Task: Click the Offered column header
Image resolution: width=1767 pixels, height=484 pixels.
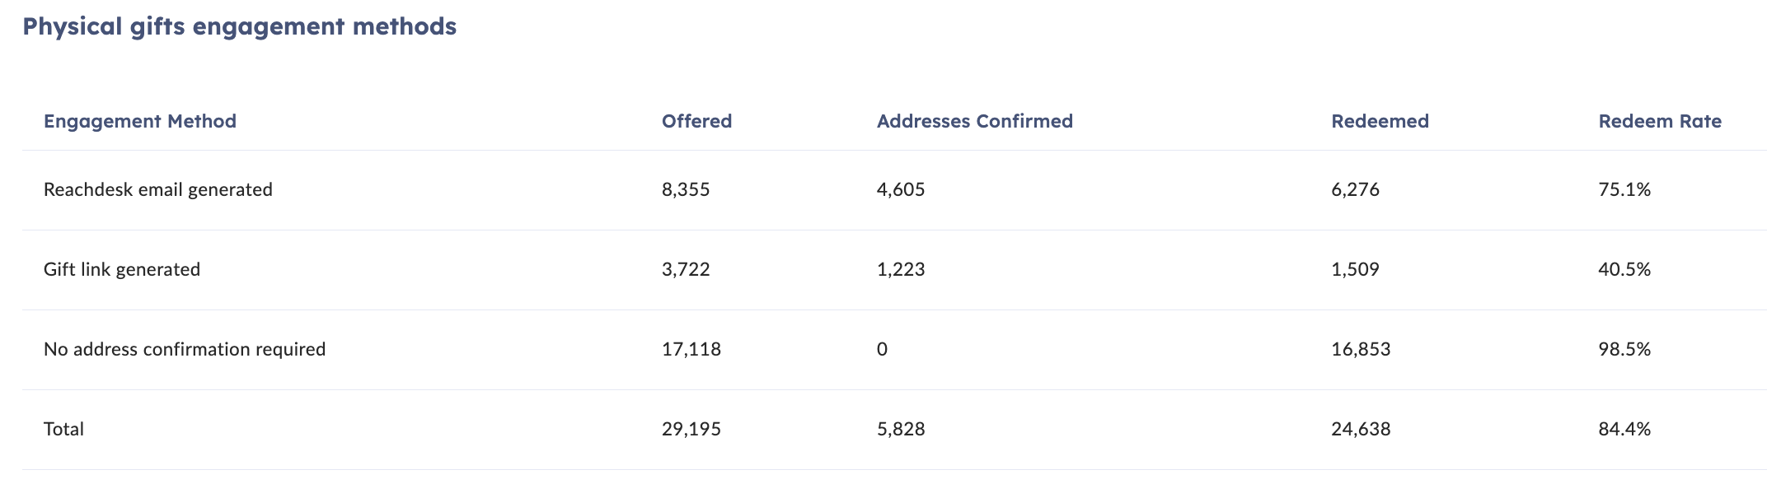Action: coord(696,121)
